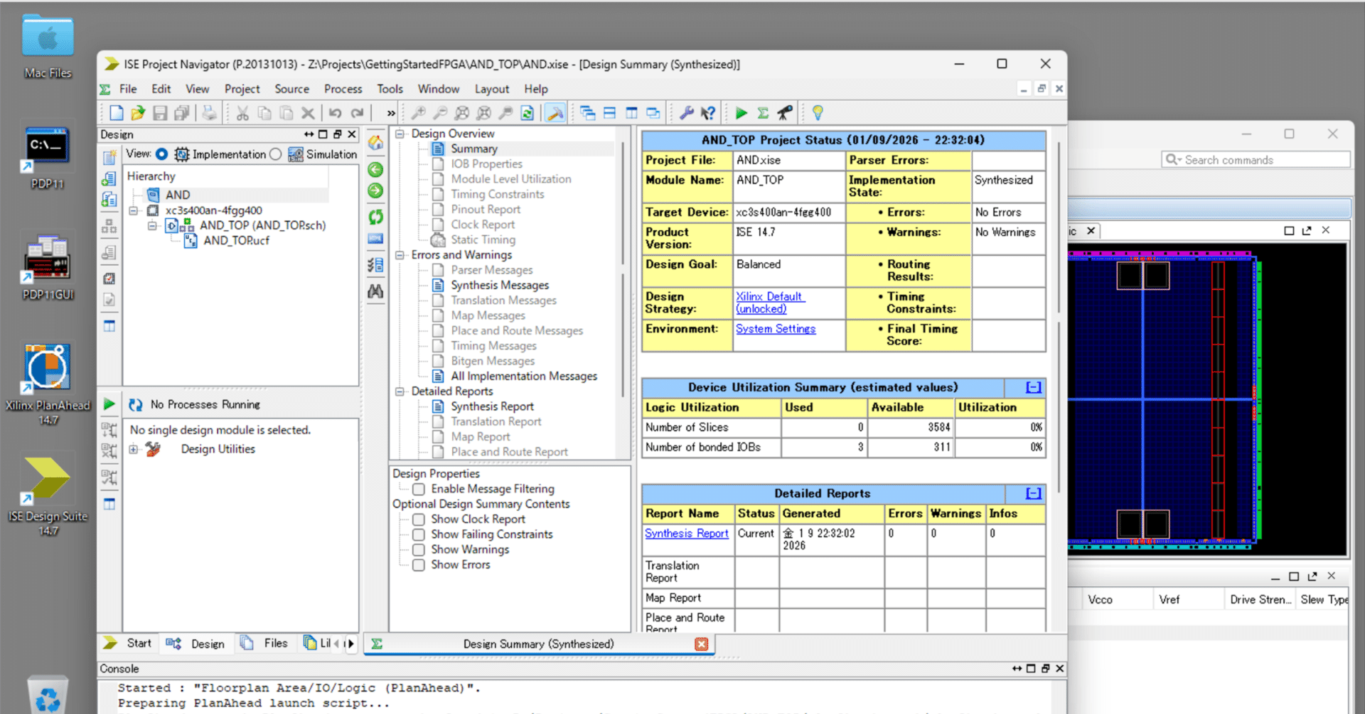The image size is (1365, 714).
Task: Open the Process menu
Action: click(343, 89)
